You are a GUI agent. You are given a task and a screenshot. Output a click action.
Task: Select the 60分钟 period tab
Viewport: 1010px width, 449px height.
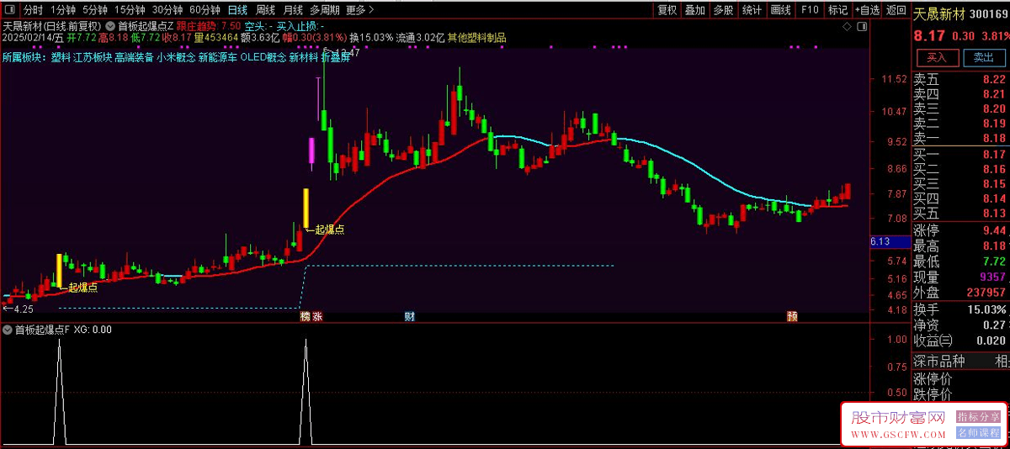click(205, 10)
